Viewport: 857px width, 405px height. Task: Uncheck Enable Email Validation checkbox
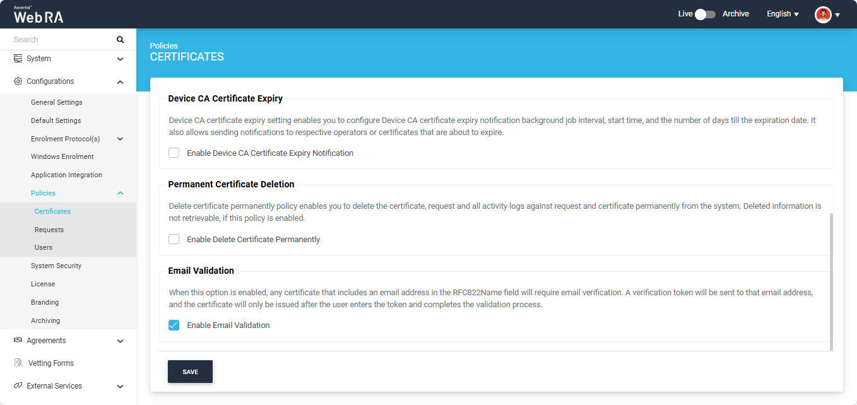[x=174, y=326]
